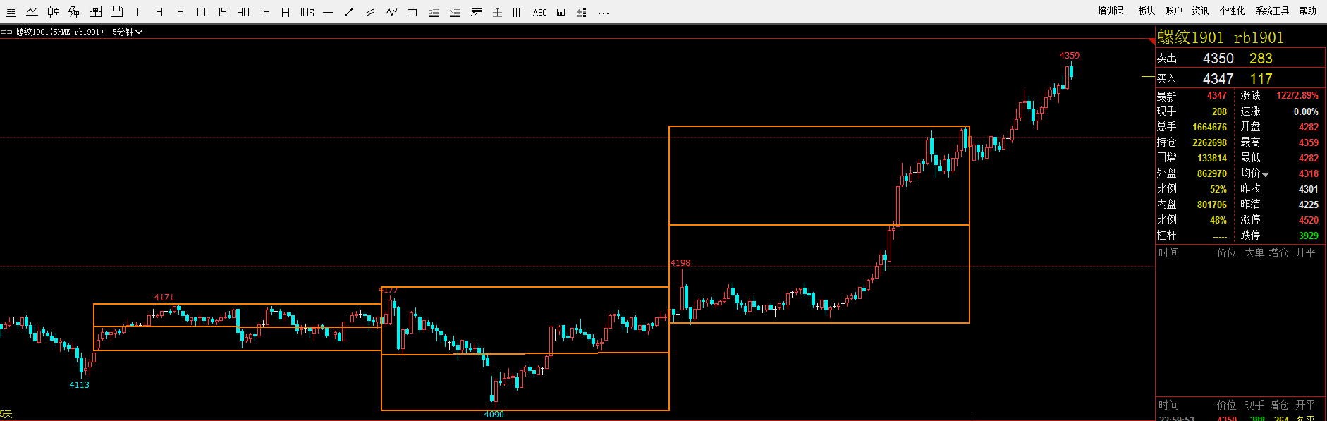This screenshot has height=421, width=1327.
Task: Click the 4198 price label on chart
Action: tap(680, 262)
